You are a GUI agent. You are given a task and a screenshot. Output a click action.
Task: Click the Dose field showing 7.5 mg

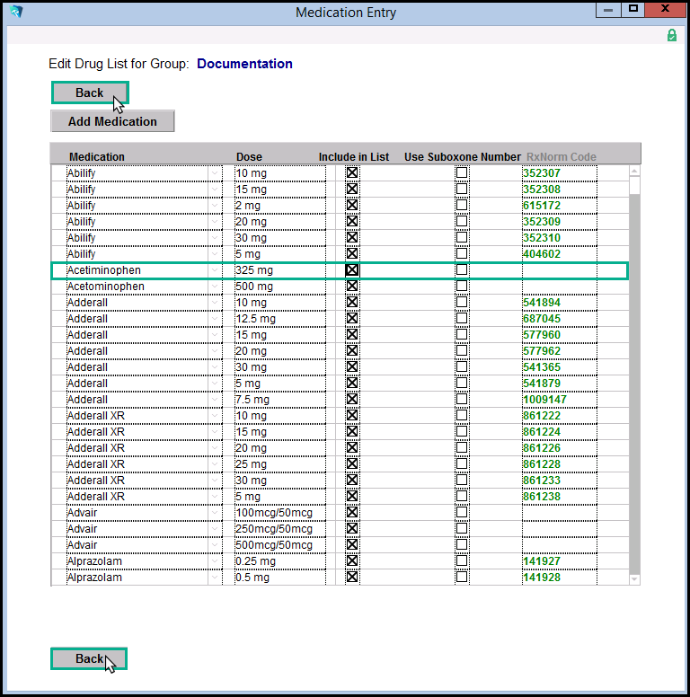click(x=273, y=400)
